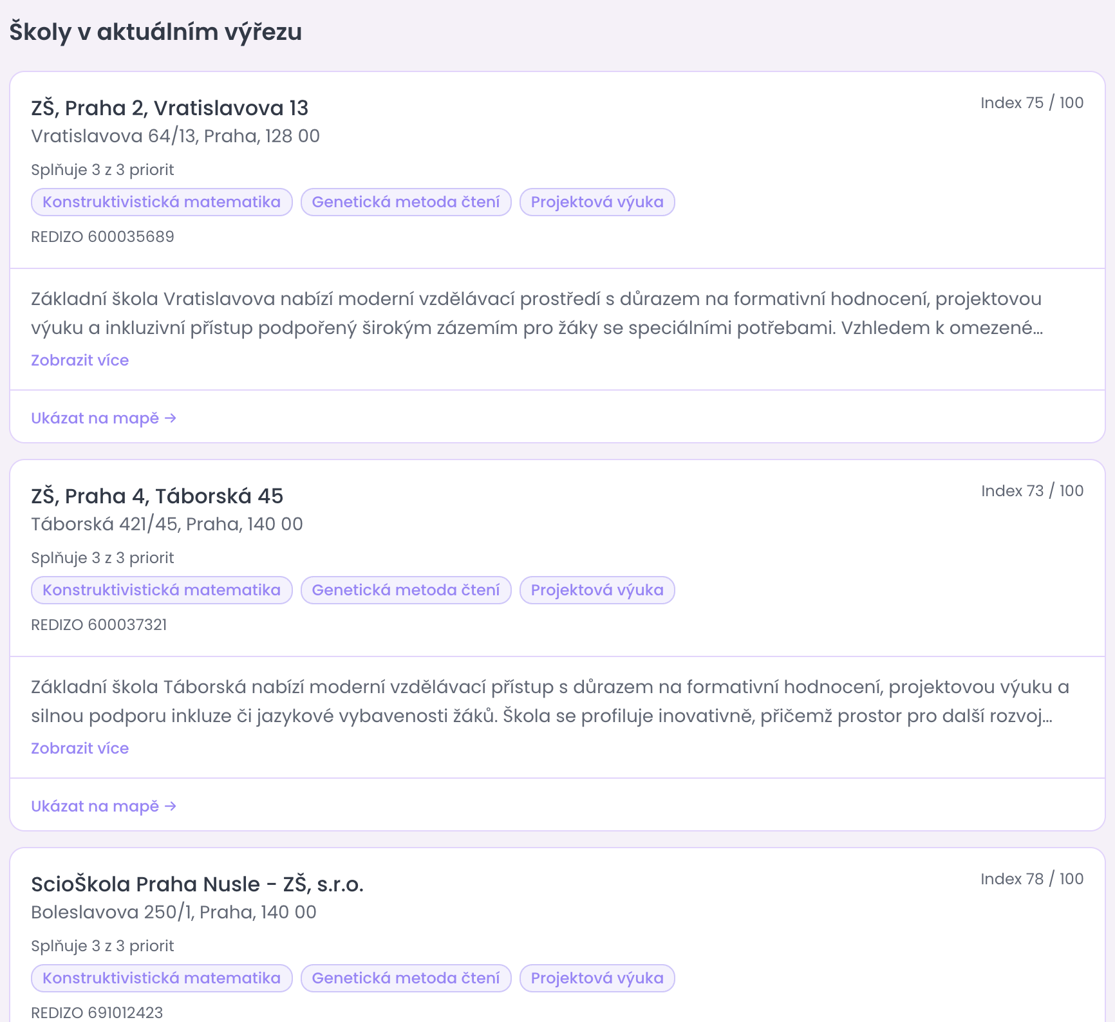Click the Index 78 / 100 score
This screenshot has width=1115, height=1022.
click(1032, 879)
